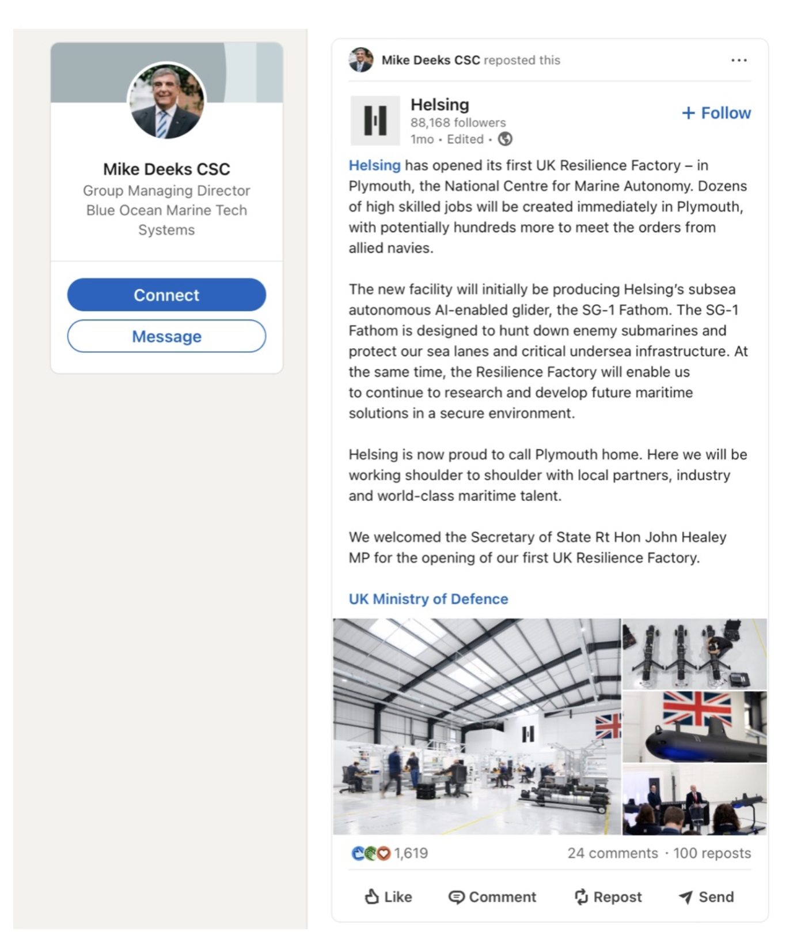Screen dimensions: 786x938
Task: View the 100 reposts
Action: (712, 853)
